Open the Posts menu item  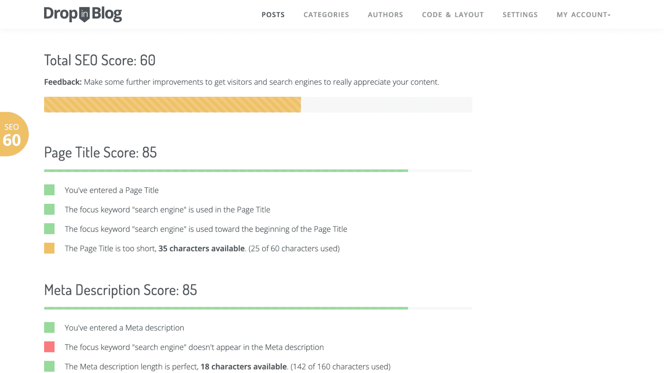point(273,15)
